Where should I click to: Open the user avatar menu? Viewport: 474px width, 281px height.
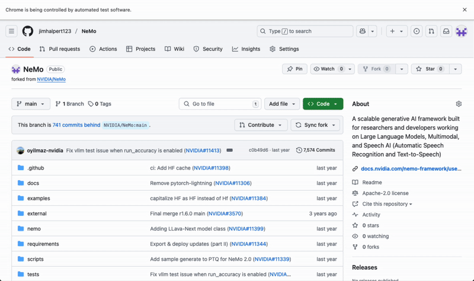[462, 31]
